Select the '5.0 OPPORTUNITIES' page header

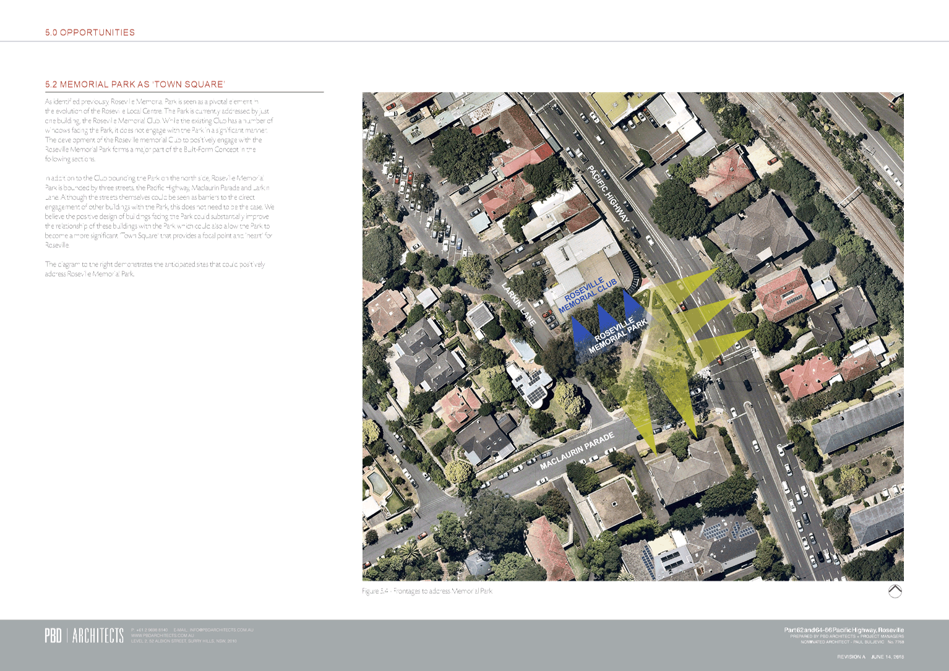point(90,32)
